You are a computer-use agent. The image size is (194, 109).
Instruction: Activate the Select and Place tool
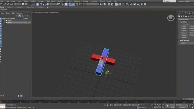click(x=48, y=4)
